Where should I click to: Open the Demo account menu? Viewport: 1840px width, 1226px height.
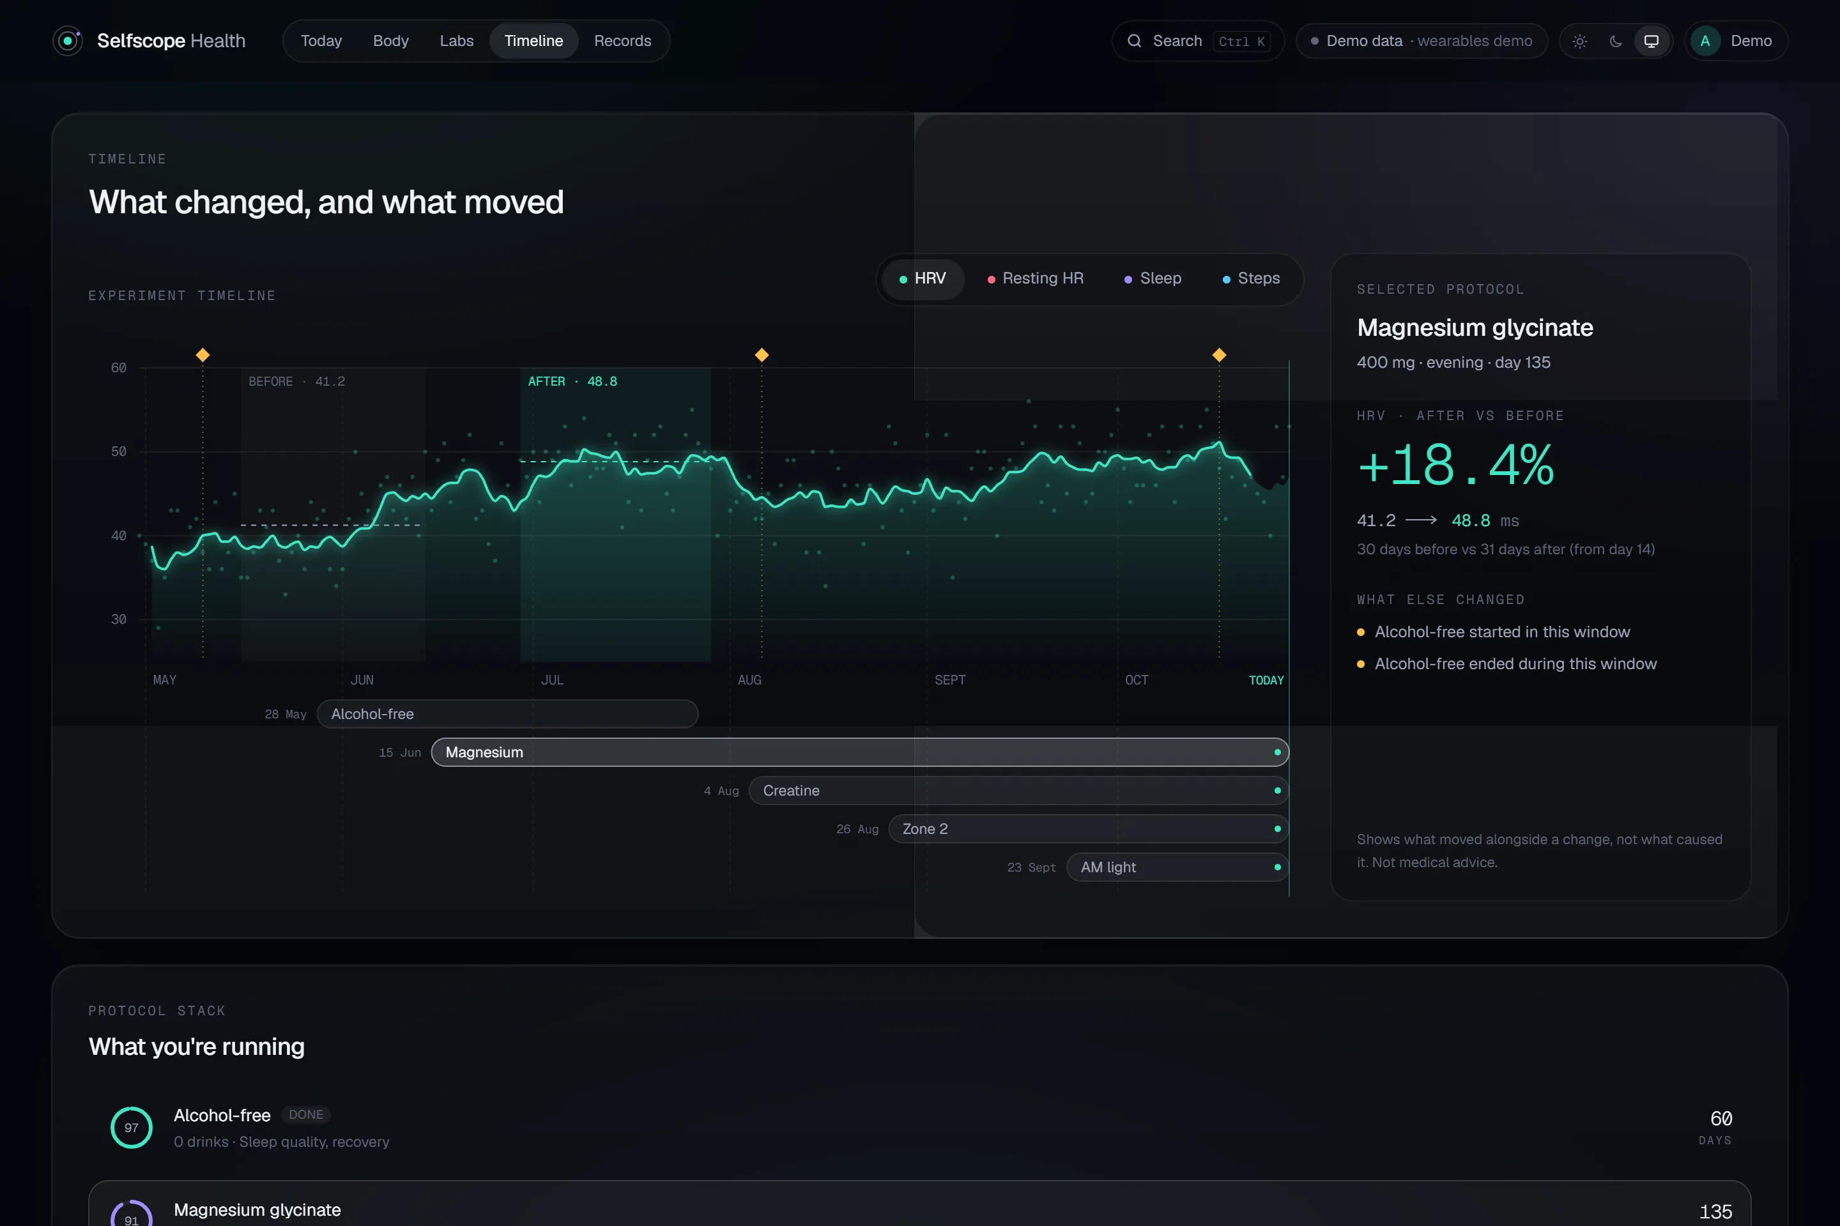[x=1735, y=41]
